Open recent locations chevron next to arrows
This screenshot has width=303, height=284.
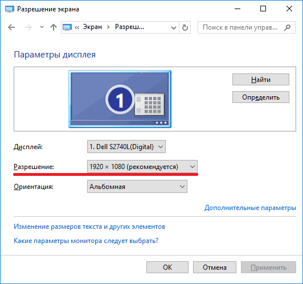[x=42, y=27]
